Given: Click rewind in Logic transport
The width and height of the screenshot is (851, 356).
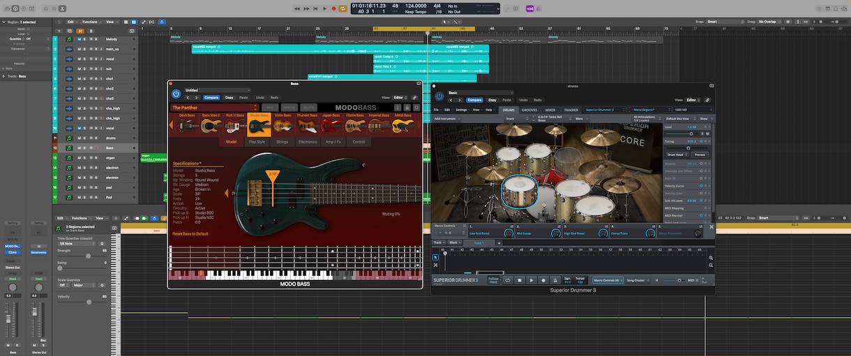Looking at the screenshot, I should tap(297, 8).
